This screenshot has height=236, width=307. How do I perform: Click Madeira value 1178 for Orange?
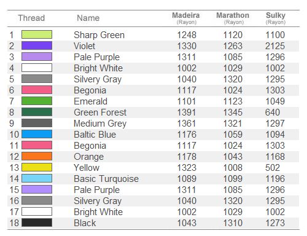click(x=187, y=157)
